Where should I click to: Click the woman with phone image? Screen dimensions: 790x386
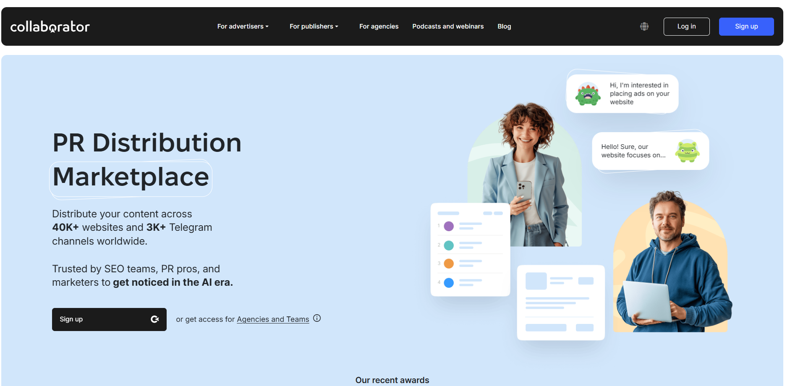525,174
